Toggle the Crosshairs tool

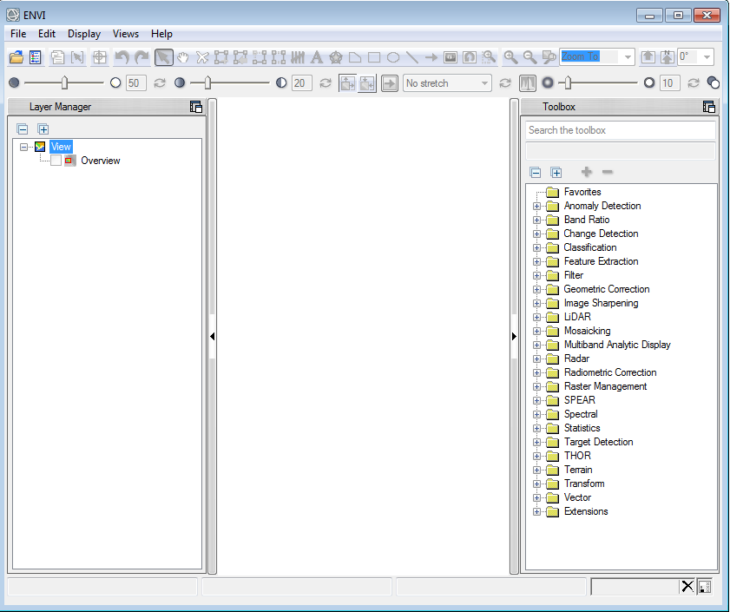click(99, 57)
